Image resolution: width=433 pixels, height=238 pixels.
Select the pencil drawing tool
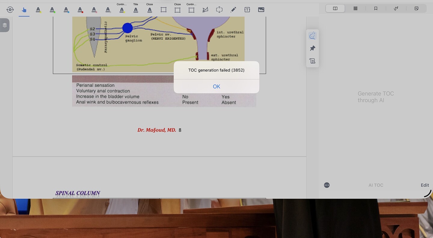click(233, 10)
